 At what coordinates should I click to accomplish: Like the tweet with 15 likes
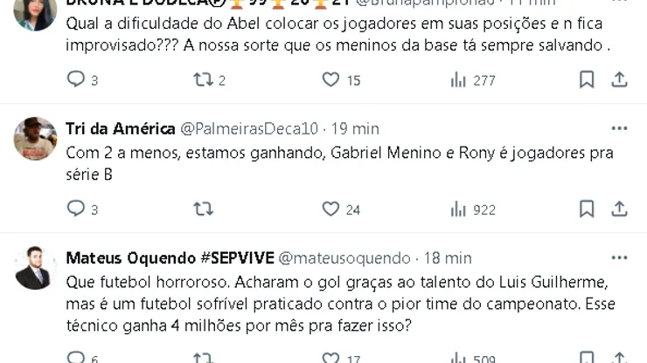[x=330, y=80]
